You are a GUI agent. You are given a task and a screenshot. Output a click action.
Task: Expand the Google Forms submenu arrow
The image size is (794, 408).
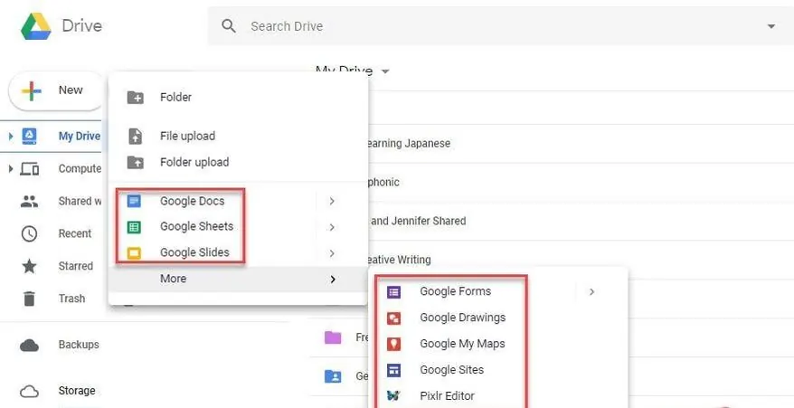[x=591, y=292]
